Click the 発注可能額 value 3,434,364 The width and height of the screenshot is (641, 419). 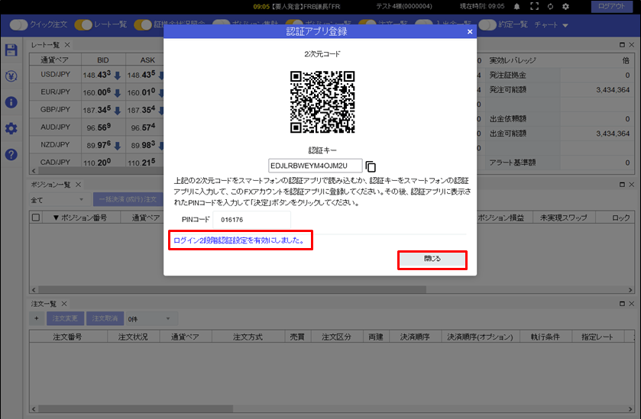[613, 90]
